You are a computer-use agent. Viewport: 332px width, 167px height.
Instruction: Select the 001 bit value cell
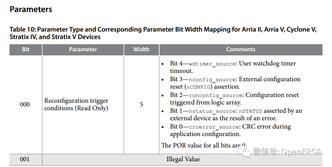25,159
